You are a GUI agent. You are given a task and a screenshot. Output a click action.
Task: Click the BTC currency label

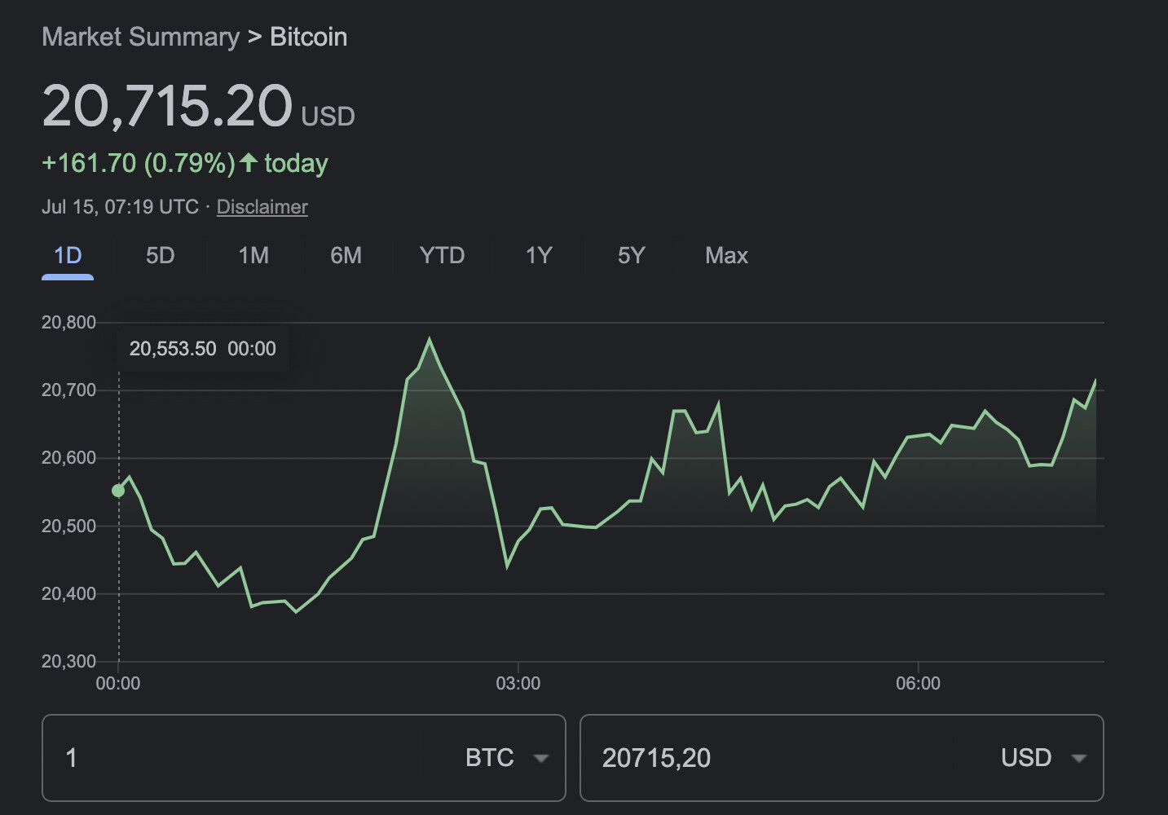click(x=489, y=758)
